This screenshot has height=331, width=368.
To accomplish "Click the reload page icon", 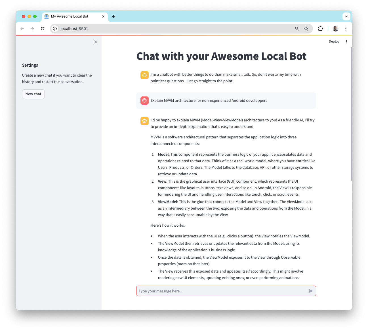I will pyautogui.click(x=43, y=29).
